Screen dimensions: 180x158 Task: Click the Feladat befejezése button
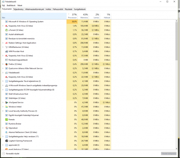pos(169,154)
